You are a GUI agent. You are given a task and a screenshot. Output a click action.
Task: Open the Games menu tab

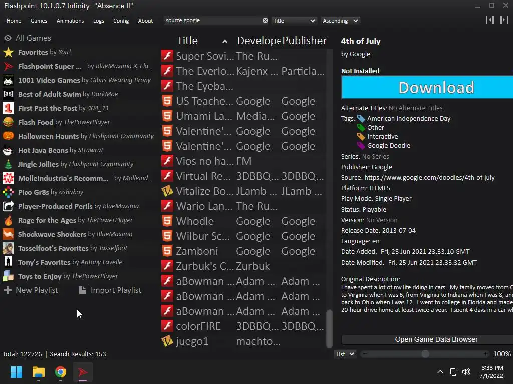[39, 21]
